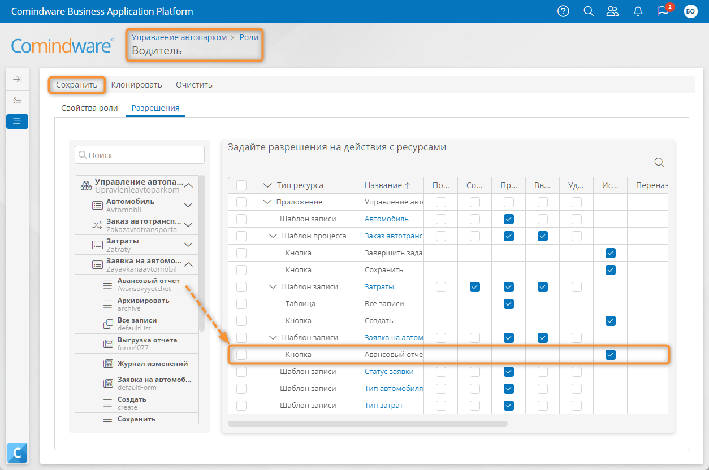Uncheck the Пр... permission for Автомобиль row

[x=509, y=219]
